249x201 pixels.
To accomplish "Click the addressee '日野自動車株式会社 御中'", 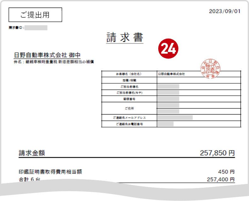I will (47, 55).
